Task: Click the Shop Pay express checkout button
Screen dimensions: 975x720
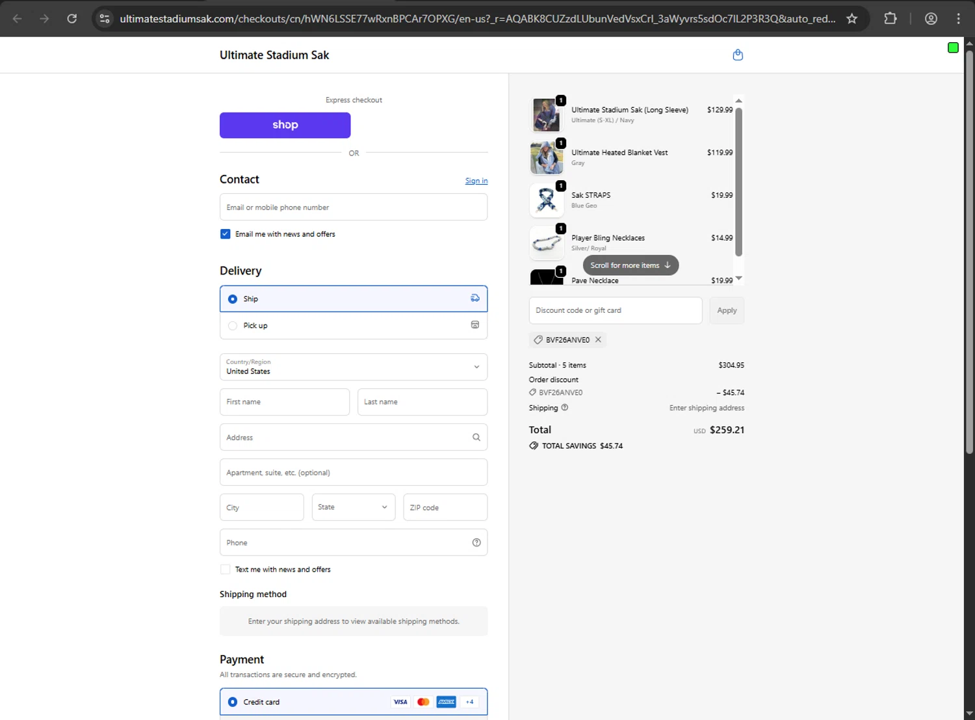Action: click(285, 125)
